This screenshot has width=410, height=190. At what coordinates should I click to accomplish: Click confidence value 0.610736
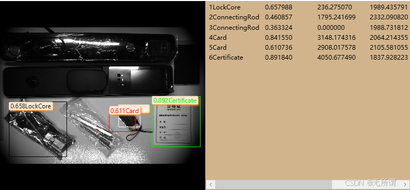click(279, 47)
